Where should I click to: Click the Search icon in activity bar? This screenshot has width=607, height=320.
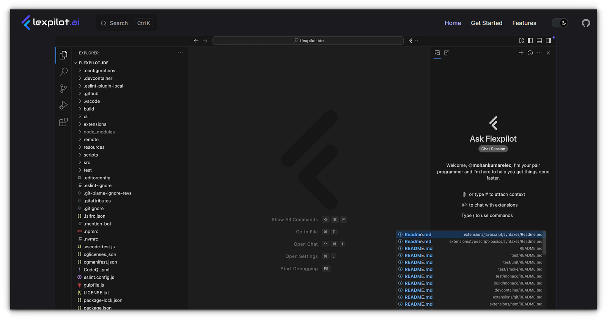click(x=63, y=72)
